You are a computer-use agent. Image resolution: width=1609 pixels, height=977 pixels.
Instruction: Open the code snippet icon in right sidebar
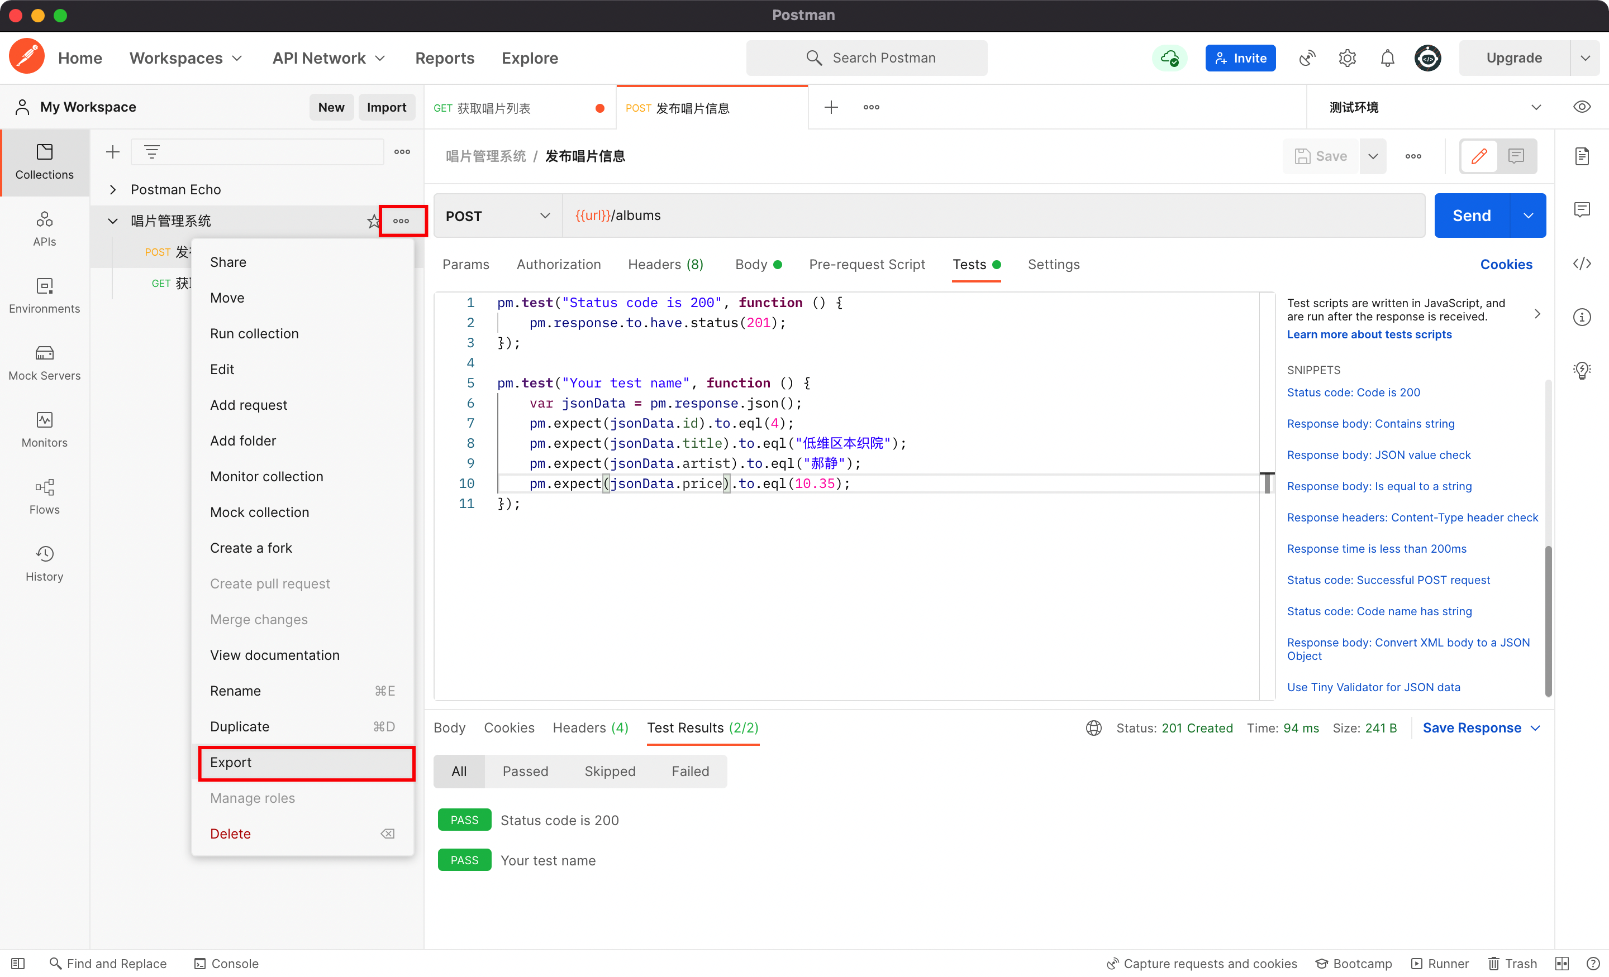[x=1582, y=264]
